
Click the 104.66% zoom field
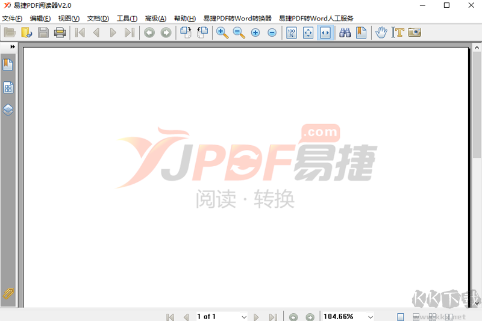[344, 317]
